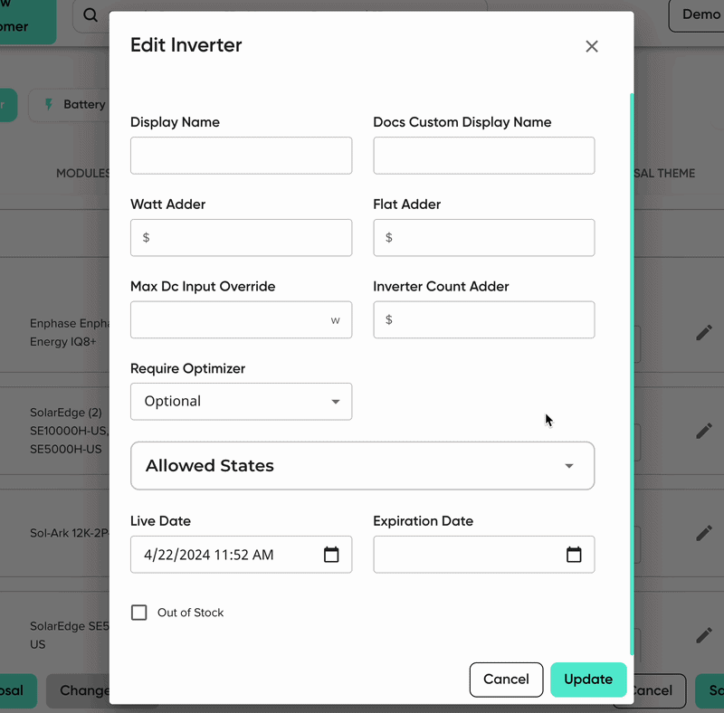Click the Update button
The height and width of the screenshot is (713, 724).
pyautogui.click(x=588, y=680)
